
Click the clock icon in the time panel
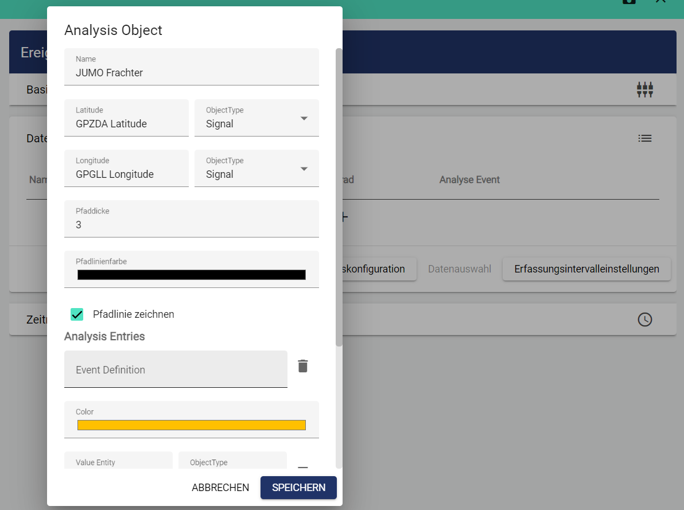tap(645, 320)
